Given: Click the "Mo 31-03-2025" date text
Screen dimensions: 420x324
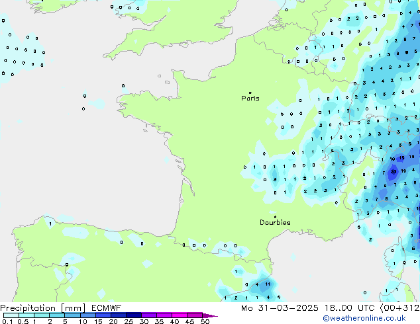Looking at the screenshot, I should coord(280,308).
